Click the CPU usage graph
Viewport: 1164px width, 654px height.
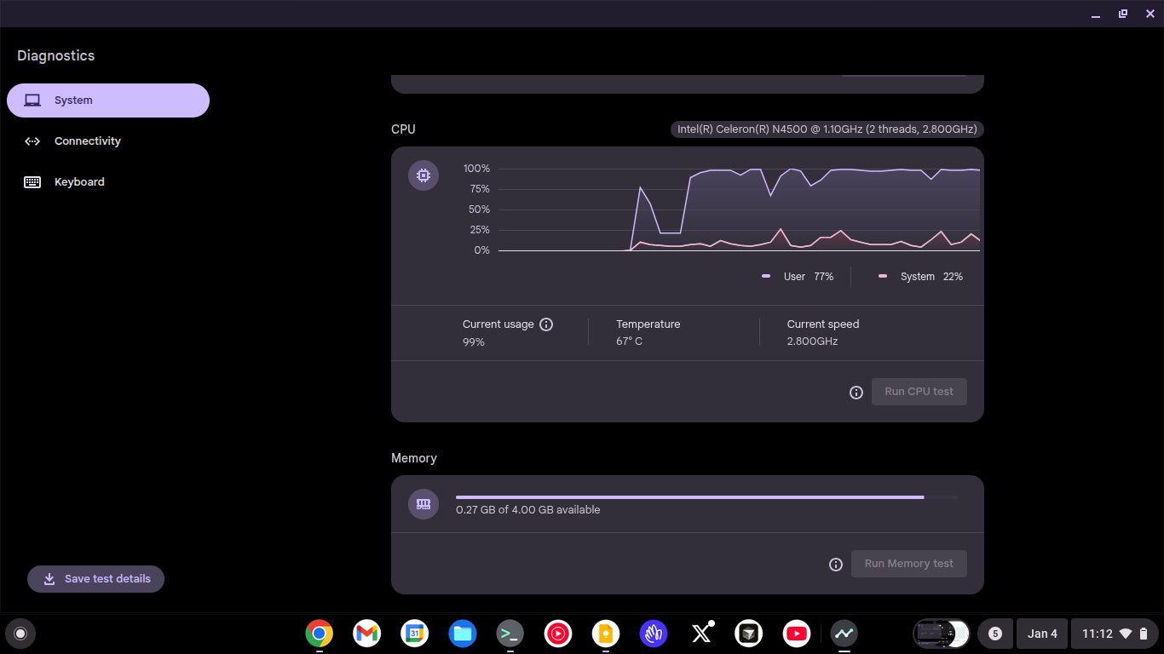point(733,209)
